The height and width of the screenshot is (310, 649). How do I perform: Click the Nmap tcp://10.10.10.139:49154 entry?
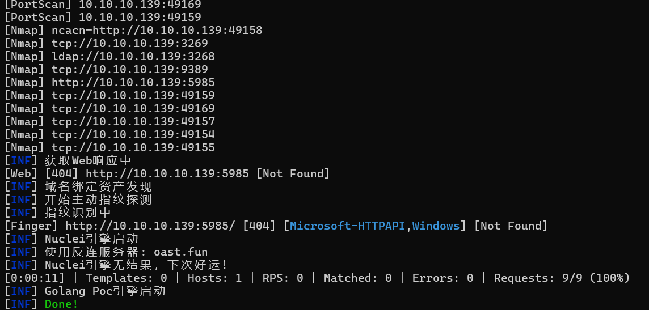click(x=133, y=134)
